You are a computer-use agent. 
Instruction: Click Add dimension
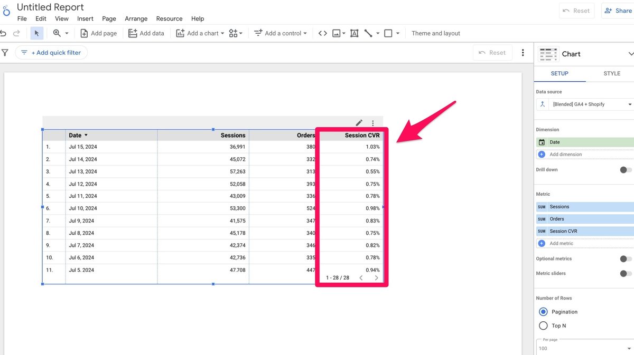[x=585, y=155]
